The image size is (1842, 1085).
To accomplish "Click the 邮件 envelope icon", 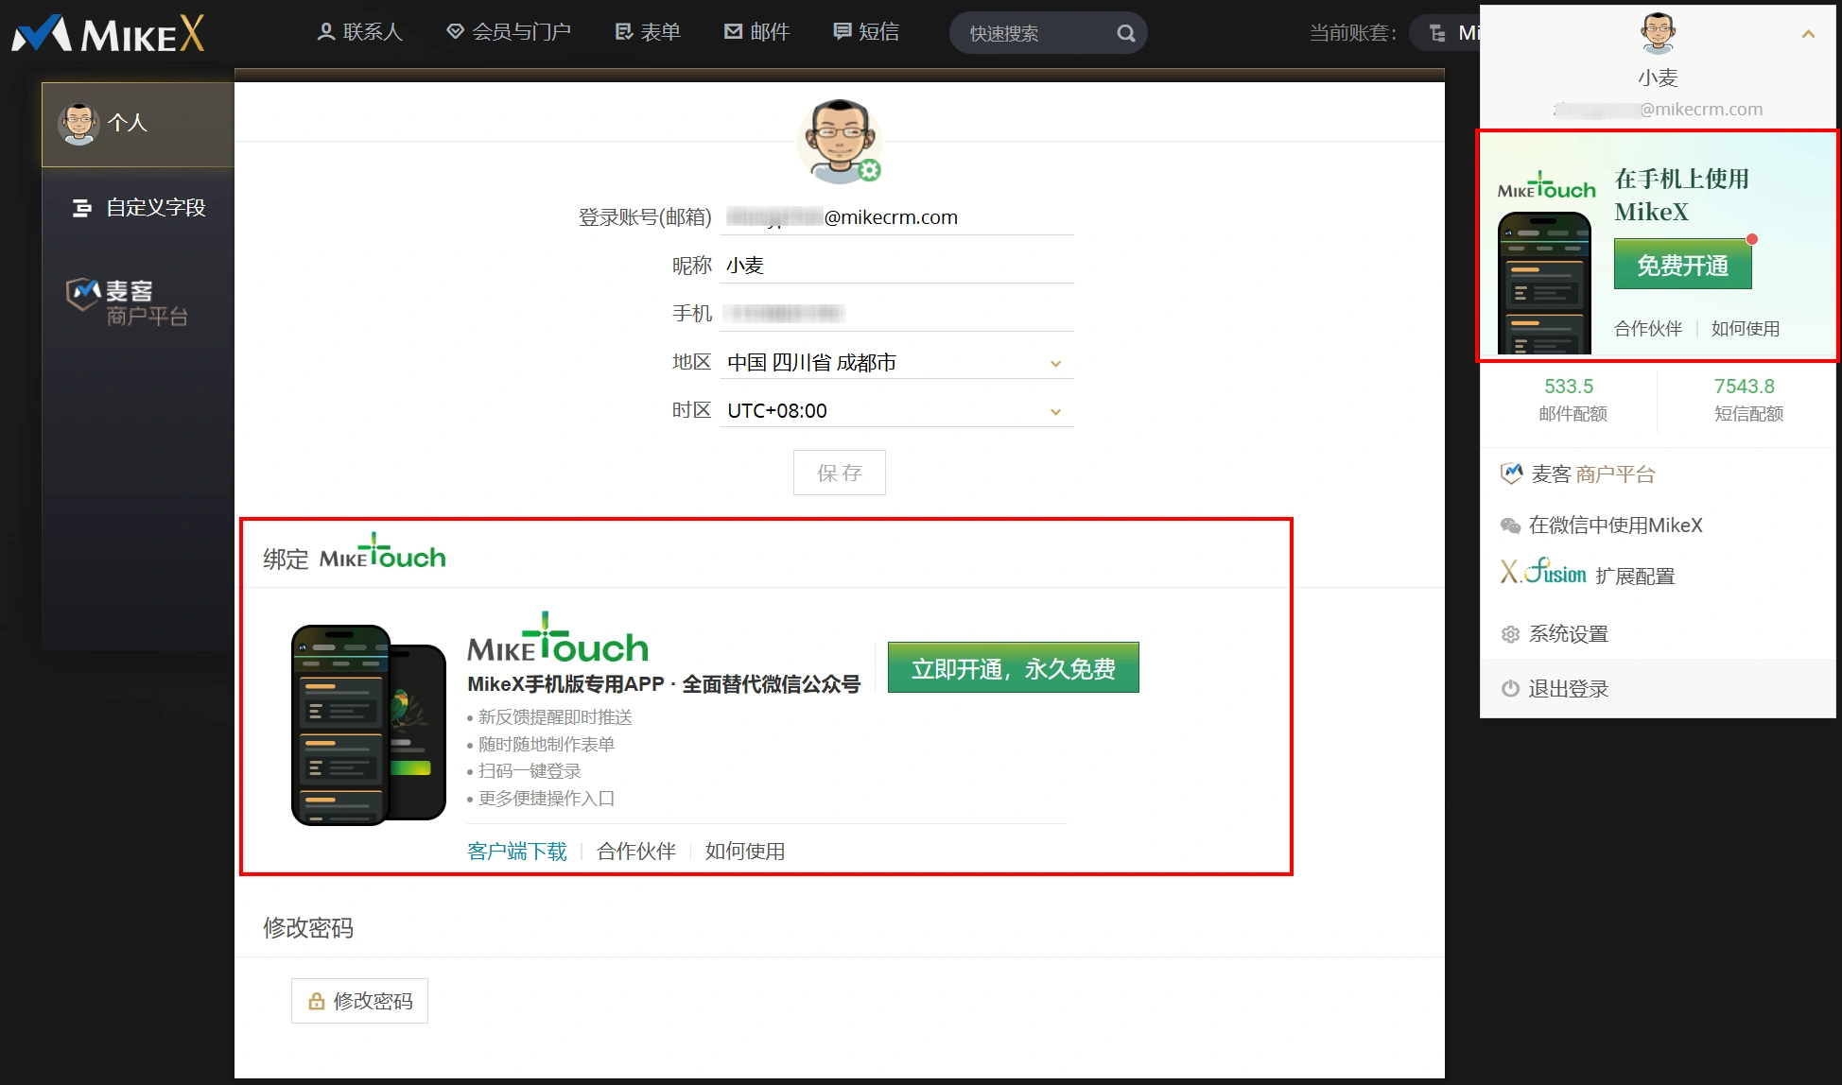I will pos(733,32).
